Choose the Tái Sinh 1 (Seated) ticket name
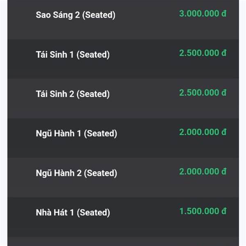The image size is (246, 246). (73, 55)
